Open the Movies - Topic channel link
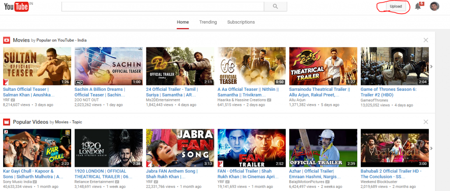The image size is (450, 191). pyautogui.click(x=69, y=122)
